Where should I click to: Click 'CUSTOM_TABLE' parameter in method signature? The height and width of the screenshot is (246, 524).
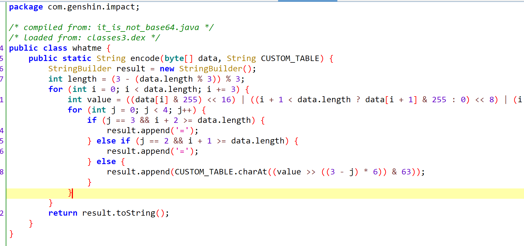point(290,58)
